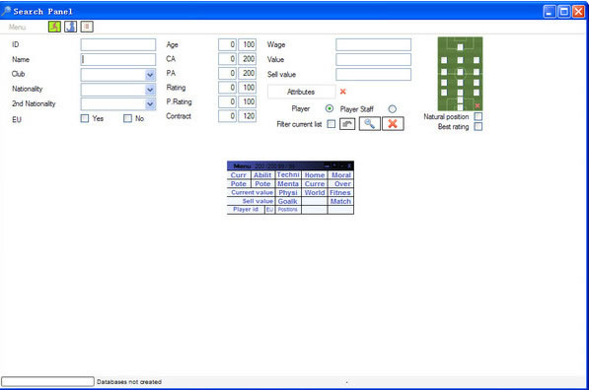
Task: Open the Menu item in the toolbar
Action: coord(18,27)
